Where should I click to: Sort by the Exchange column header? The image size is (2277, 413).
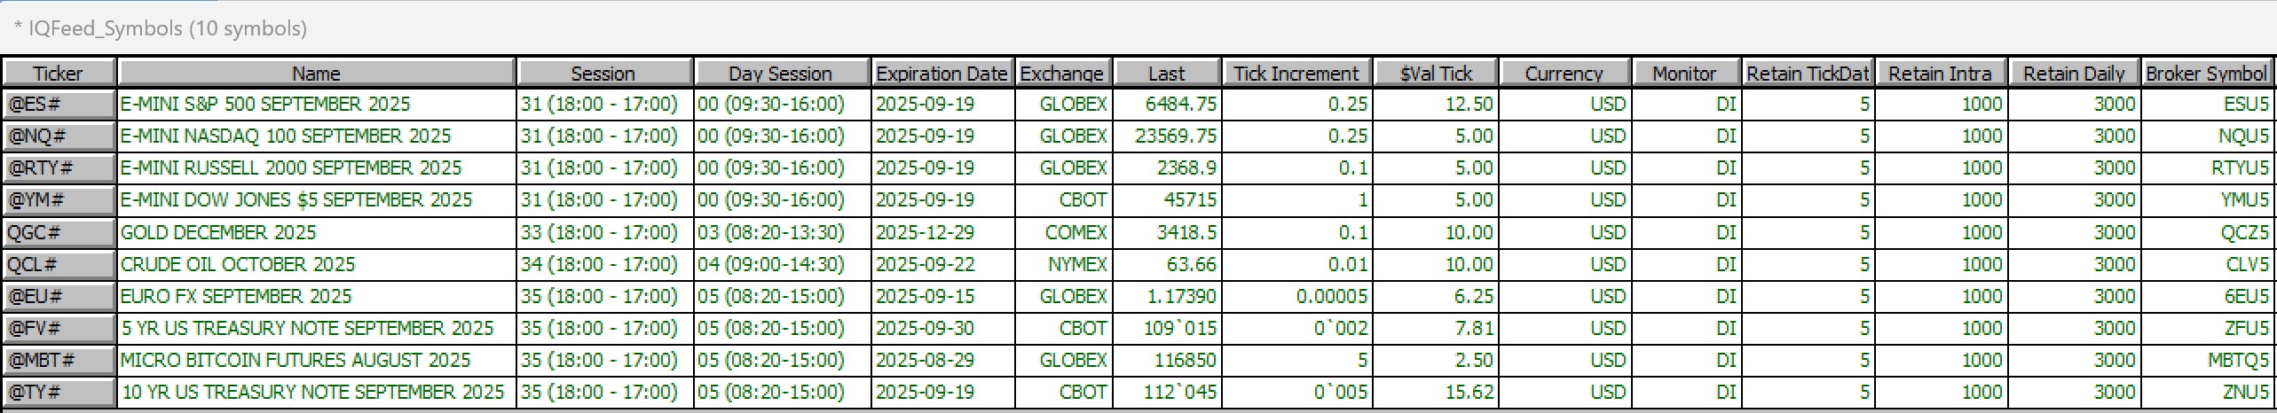pos(1062,73)
